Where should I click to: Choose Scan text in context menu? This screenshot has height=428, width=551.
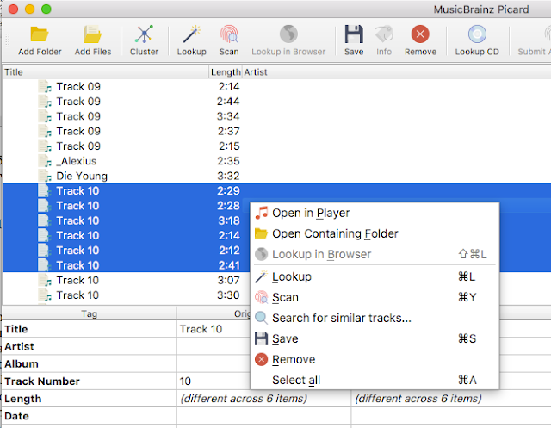click(x=285, y=297)
